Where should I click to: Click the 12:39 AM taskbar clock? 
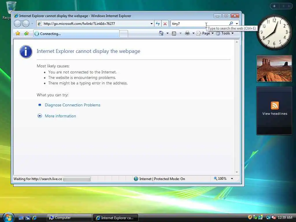285,217
